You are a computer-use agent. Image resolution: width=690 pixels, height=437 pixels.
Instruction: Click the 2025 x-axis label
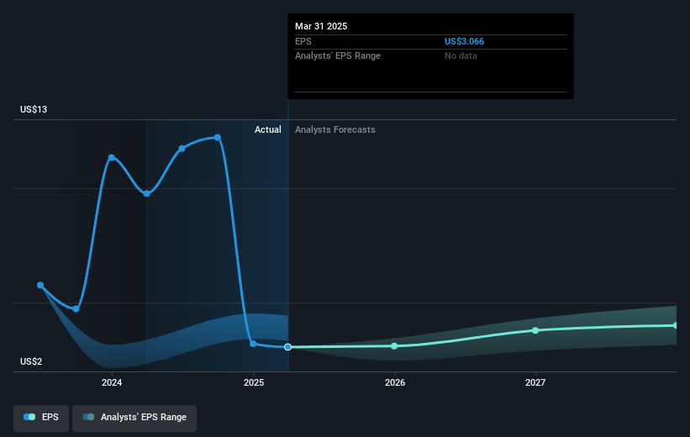coord(254,382)
